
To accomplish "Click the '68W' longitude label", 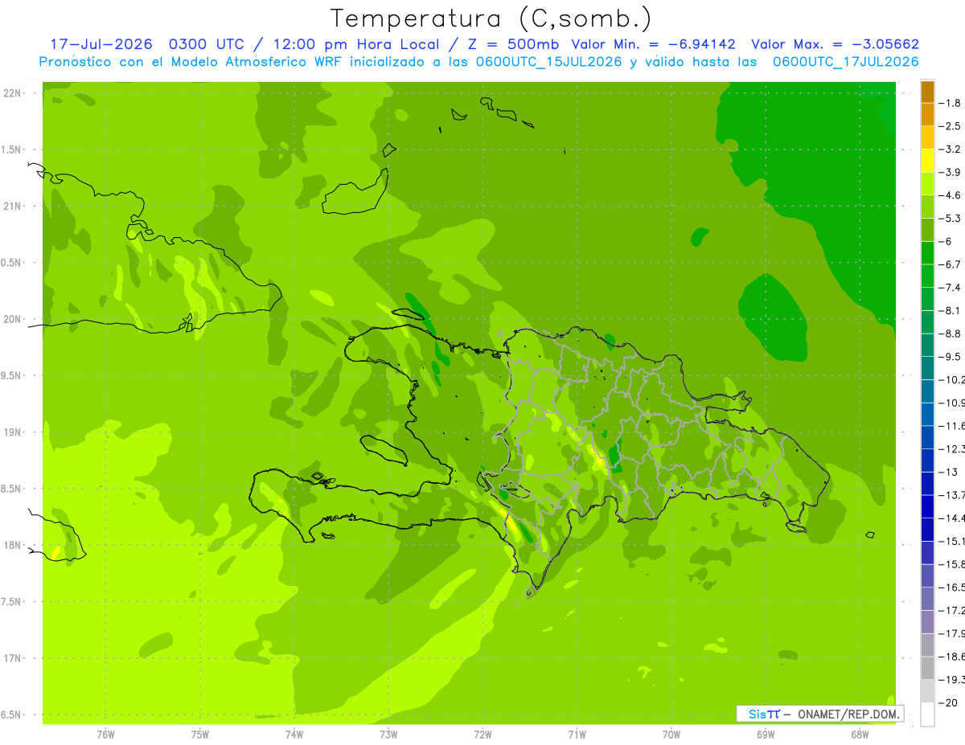I will (859, 735).
